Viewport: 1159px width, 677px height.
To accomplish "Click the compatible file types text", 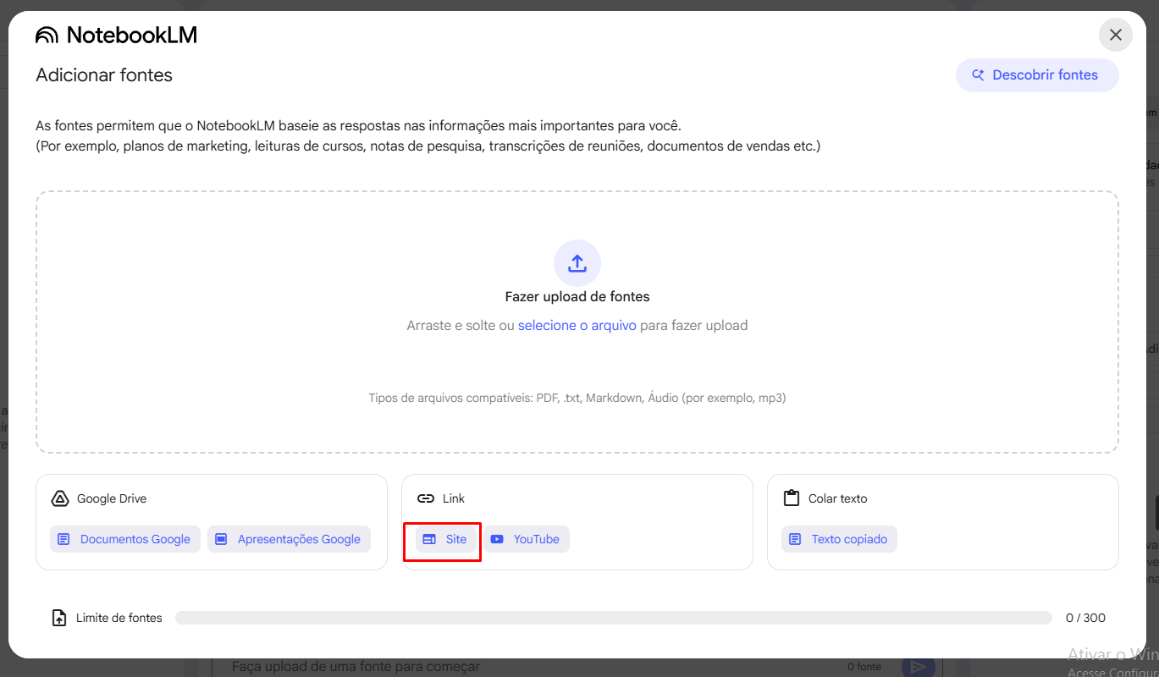I will [577, 398].
